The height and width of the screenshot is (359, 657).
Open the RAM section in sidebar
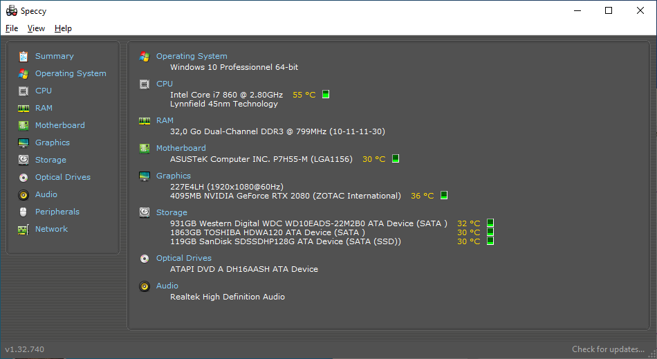pos(44,108)
